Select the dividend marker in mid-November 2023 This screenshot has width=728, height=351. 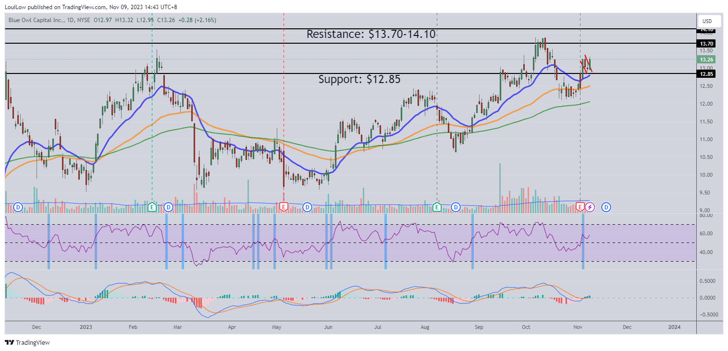click(x=606, y=207)
